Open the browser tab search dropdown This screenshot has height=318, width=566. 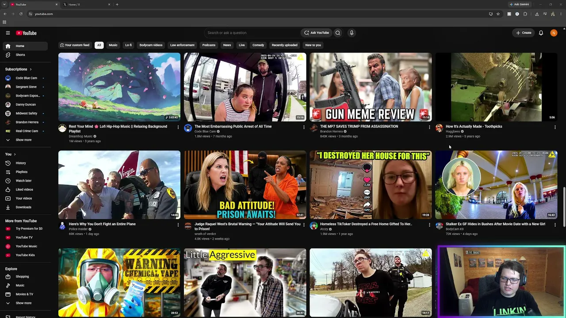pos(4,4)
